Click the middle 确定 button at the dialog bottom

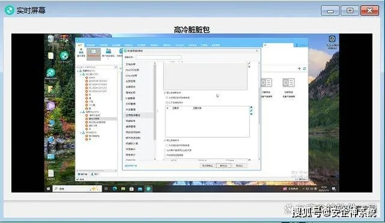tap(223, 166)
